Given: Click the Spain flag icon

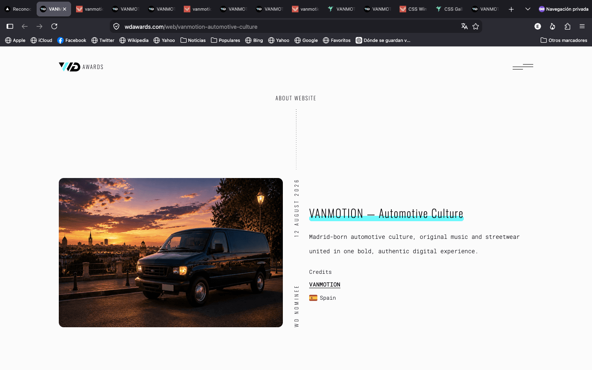Looking at the screenshot, I should 313,298.
